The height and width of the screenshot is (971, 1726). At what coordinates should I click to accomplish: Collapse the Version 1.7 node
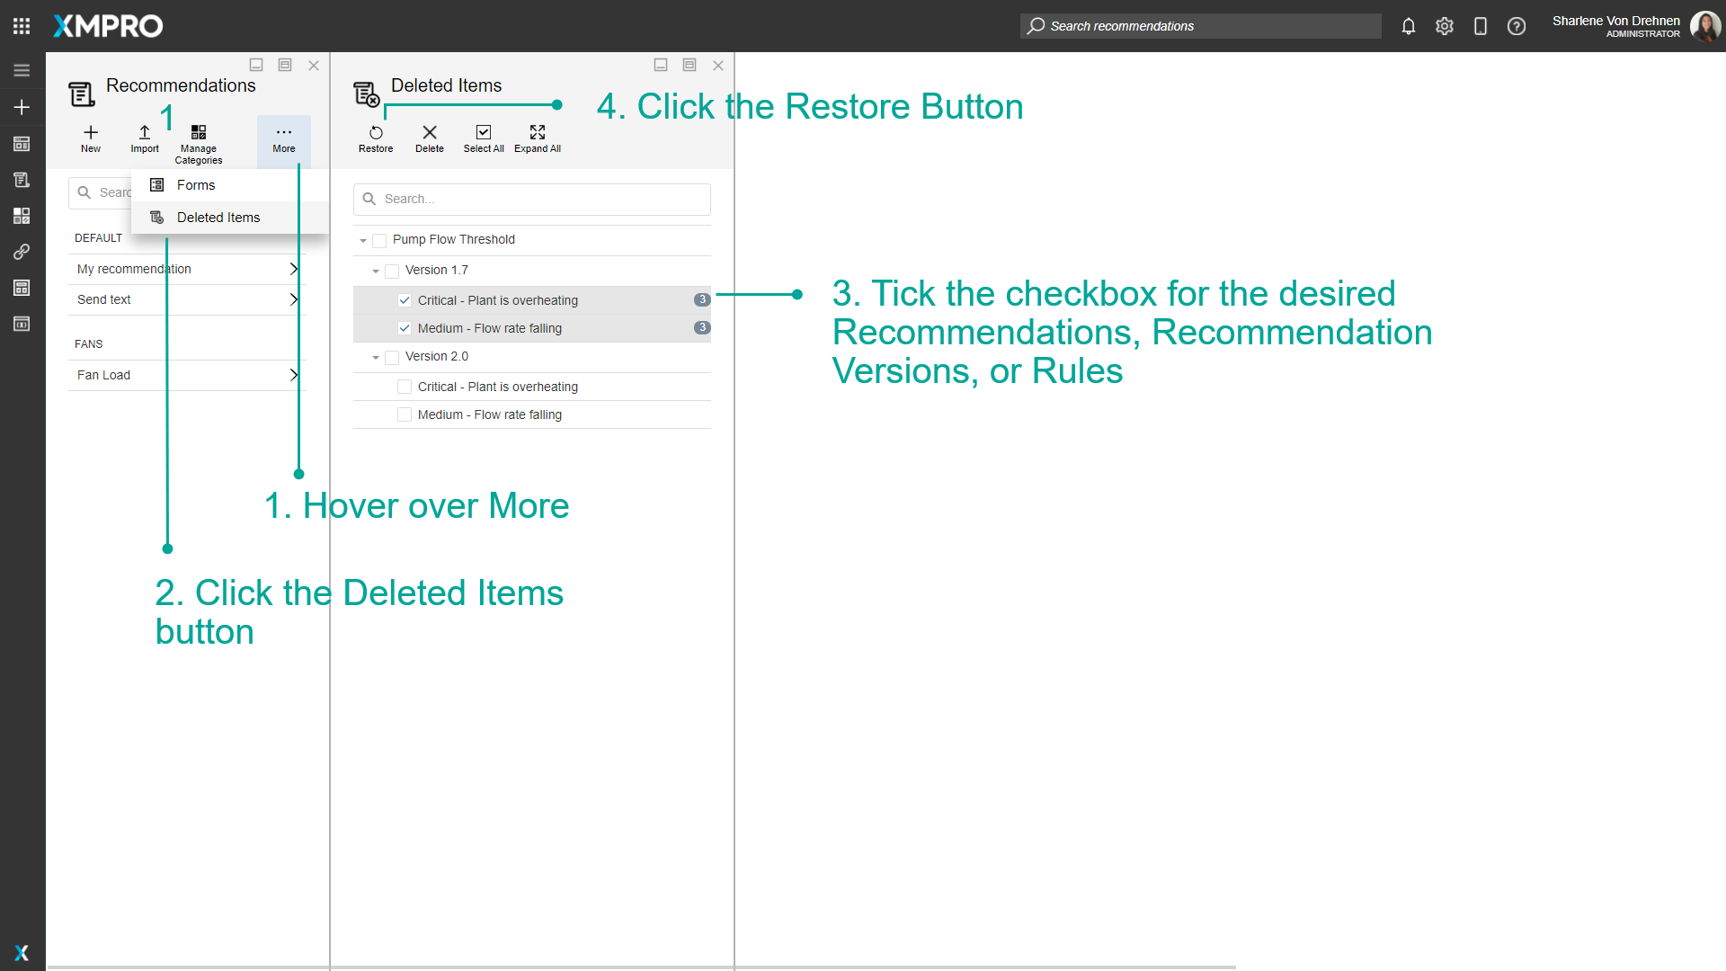pos(376,271)
